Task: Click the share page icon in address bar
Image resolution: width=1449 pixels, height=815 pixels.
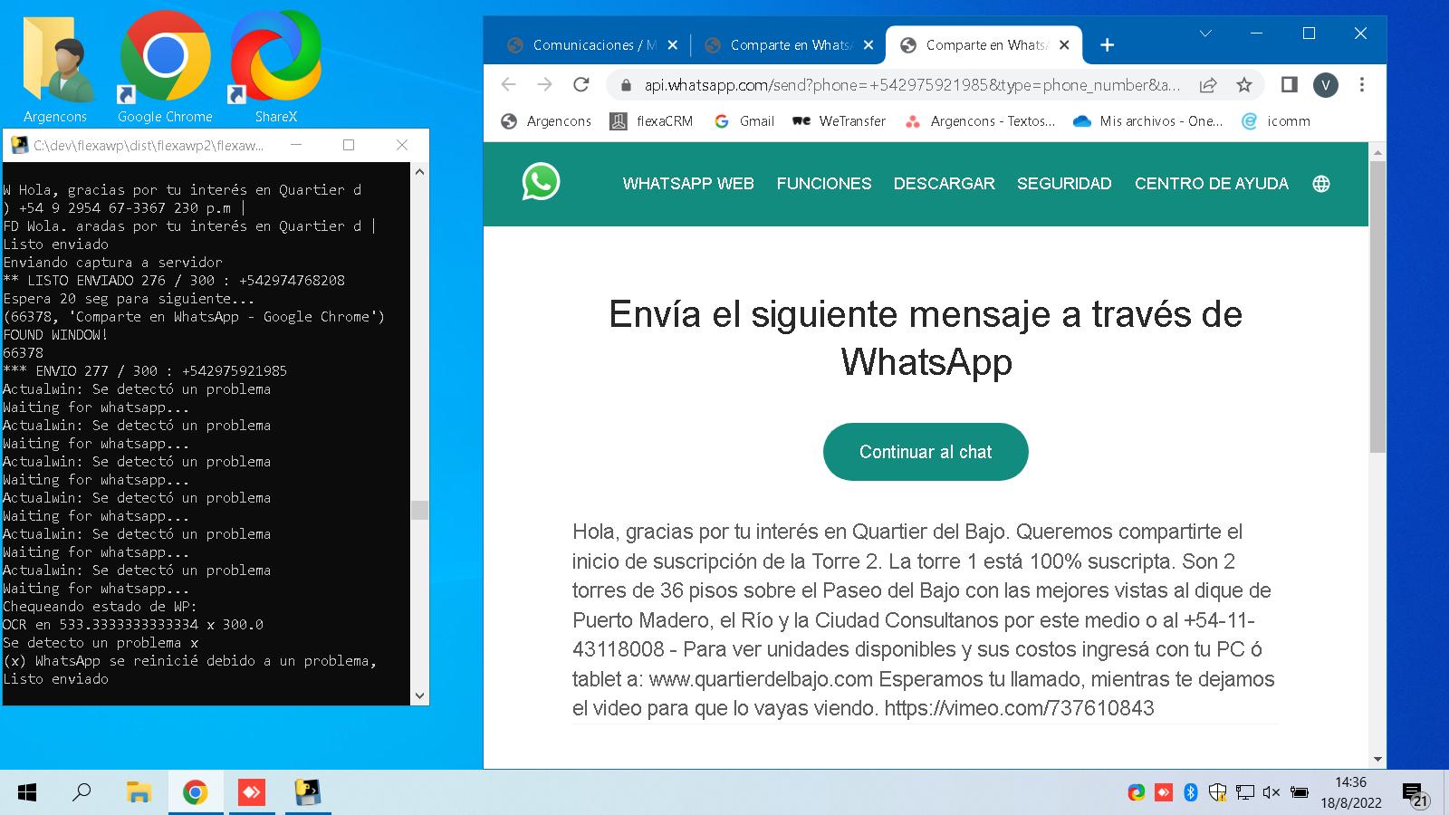Action: click(x=1208, y=85)
